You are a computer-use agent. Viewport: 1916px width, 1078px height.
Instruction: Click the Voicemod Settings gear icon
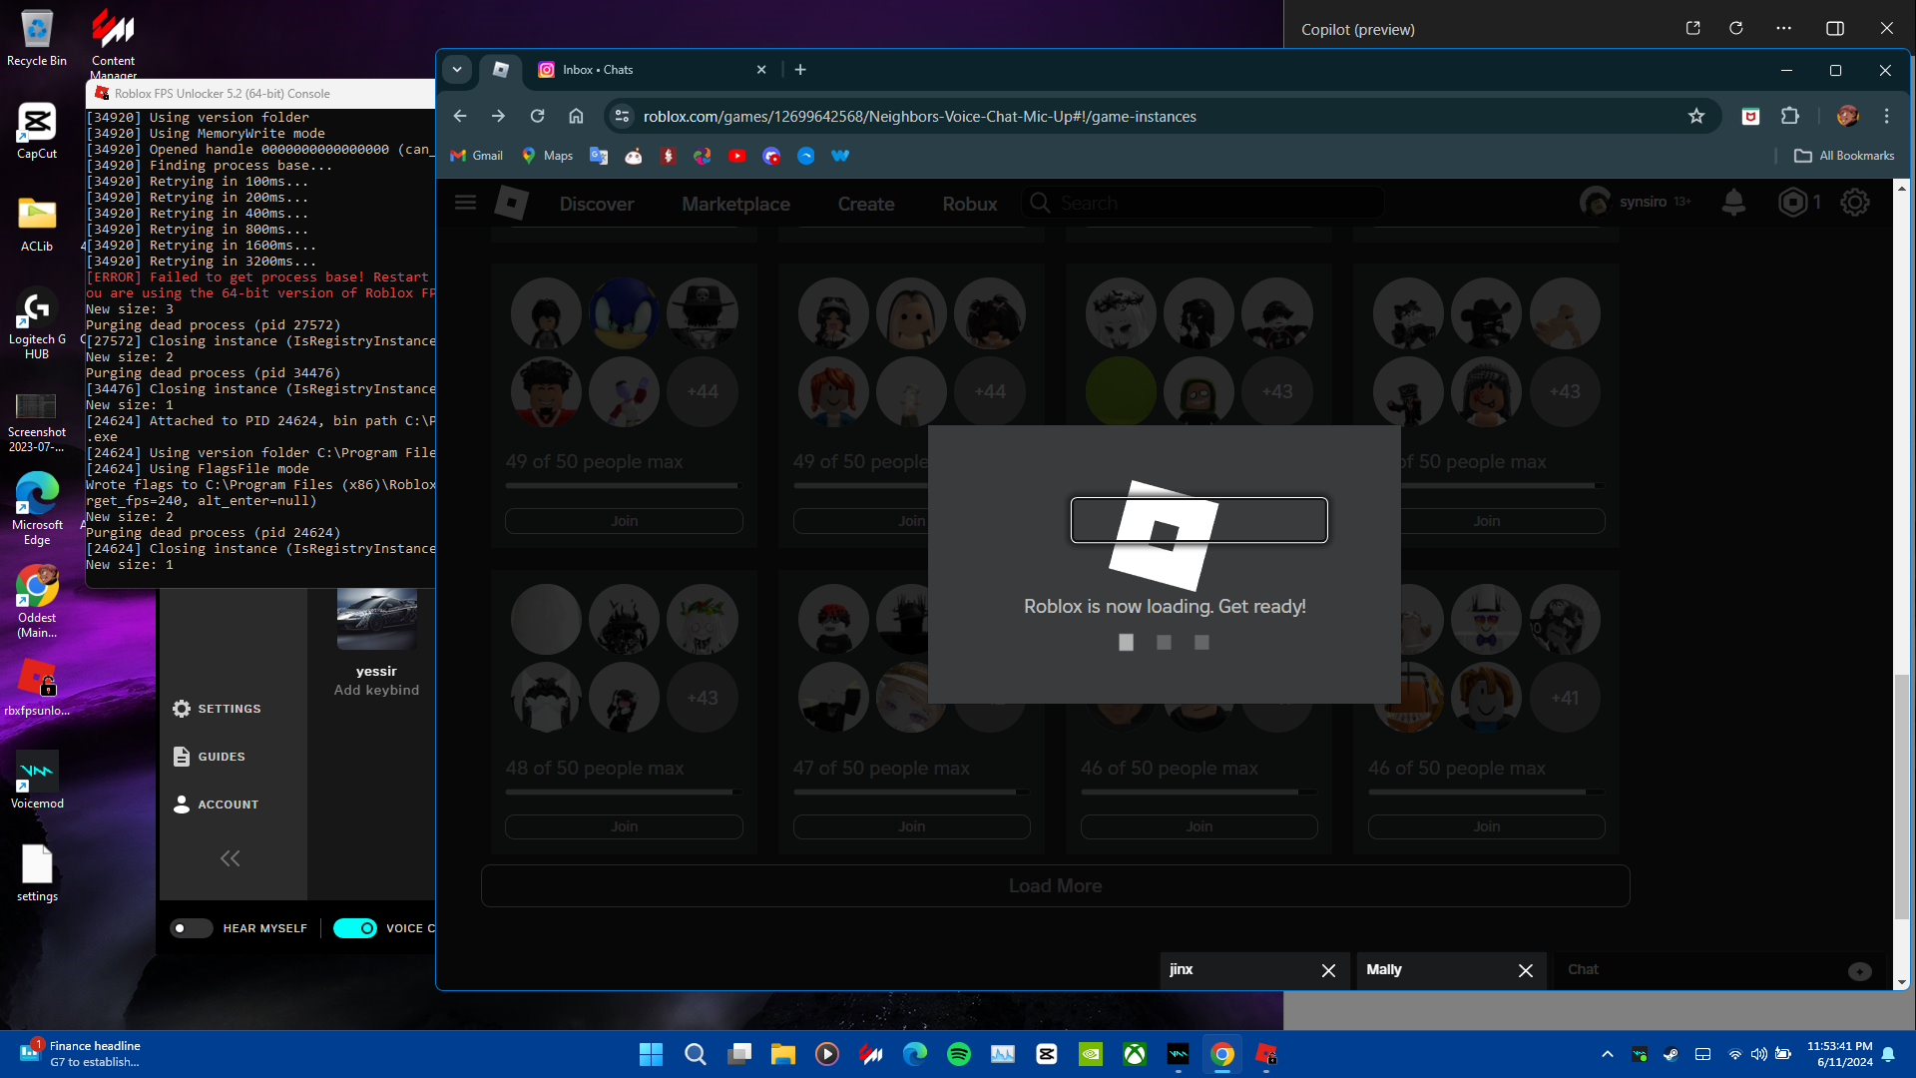pos(182,709)
